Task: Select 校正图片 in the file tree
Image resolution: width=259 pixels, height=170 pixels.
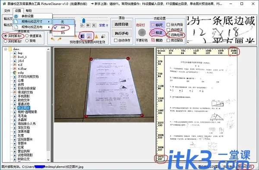Action: [x=24, y=108]
